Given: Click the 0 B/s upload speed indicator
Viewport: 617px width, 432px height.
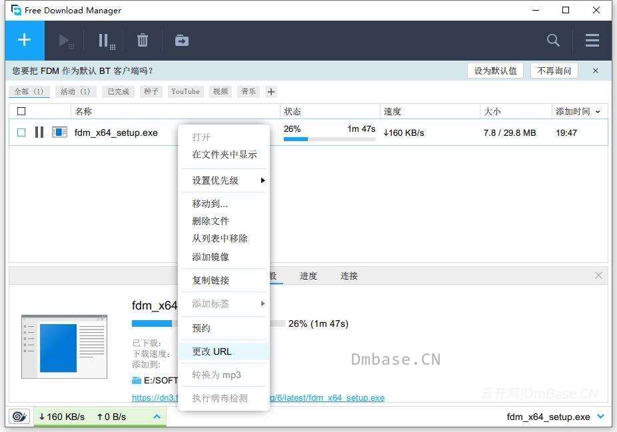Looking at the screenshot, I should [111, 417].
